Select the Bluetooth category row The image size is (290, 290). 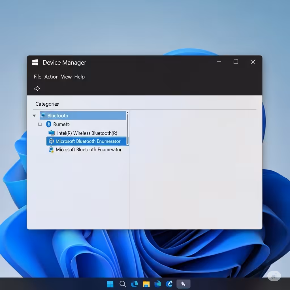(x=83, y=116)
